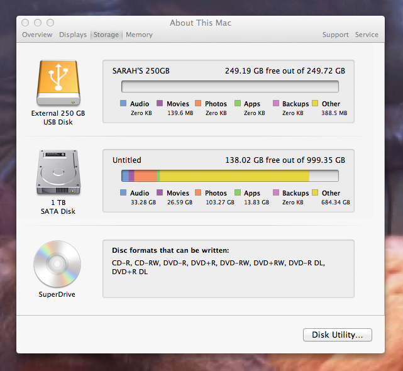This screenshot has height=371, width=403.
Task: Click the "33.28 GB" Audio value
Action: (x=143, y=202)
